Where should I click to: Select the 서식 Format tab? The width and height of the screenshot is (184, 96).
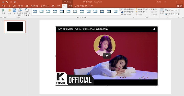pos(65,6)
